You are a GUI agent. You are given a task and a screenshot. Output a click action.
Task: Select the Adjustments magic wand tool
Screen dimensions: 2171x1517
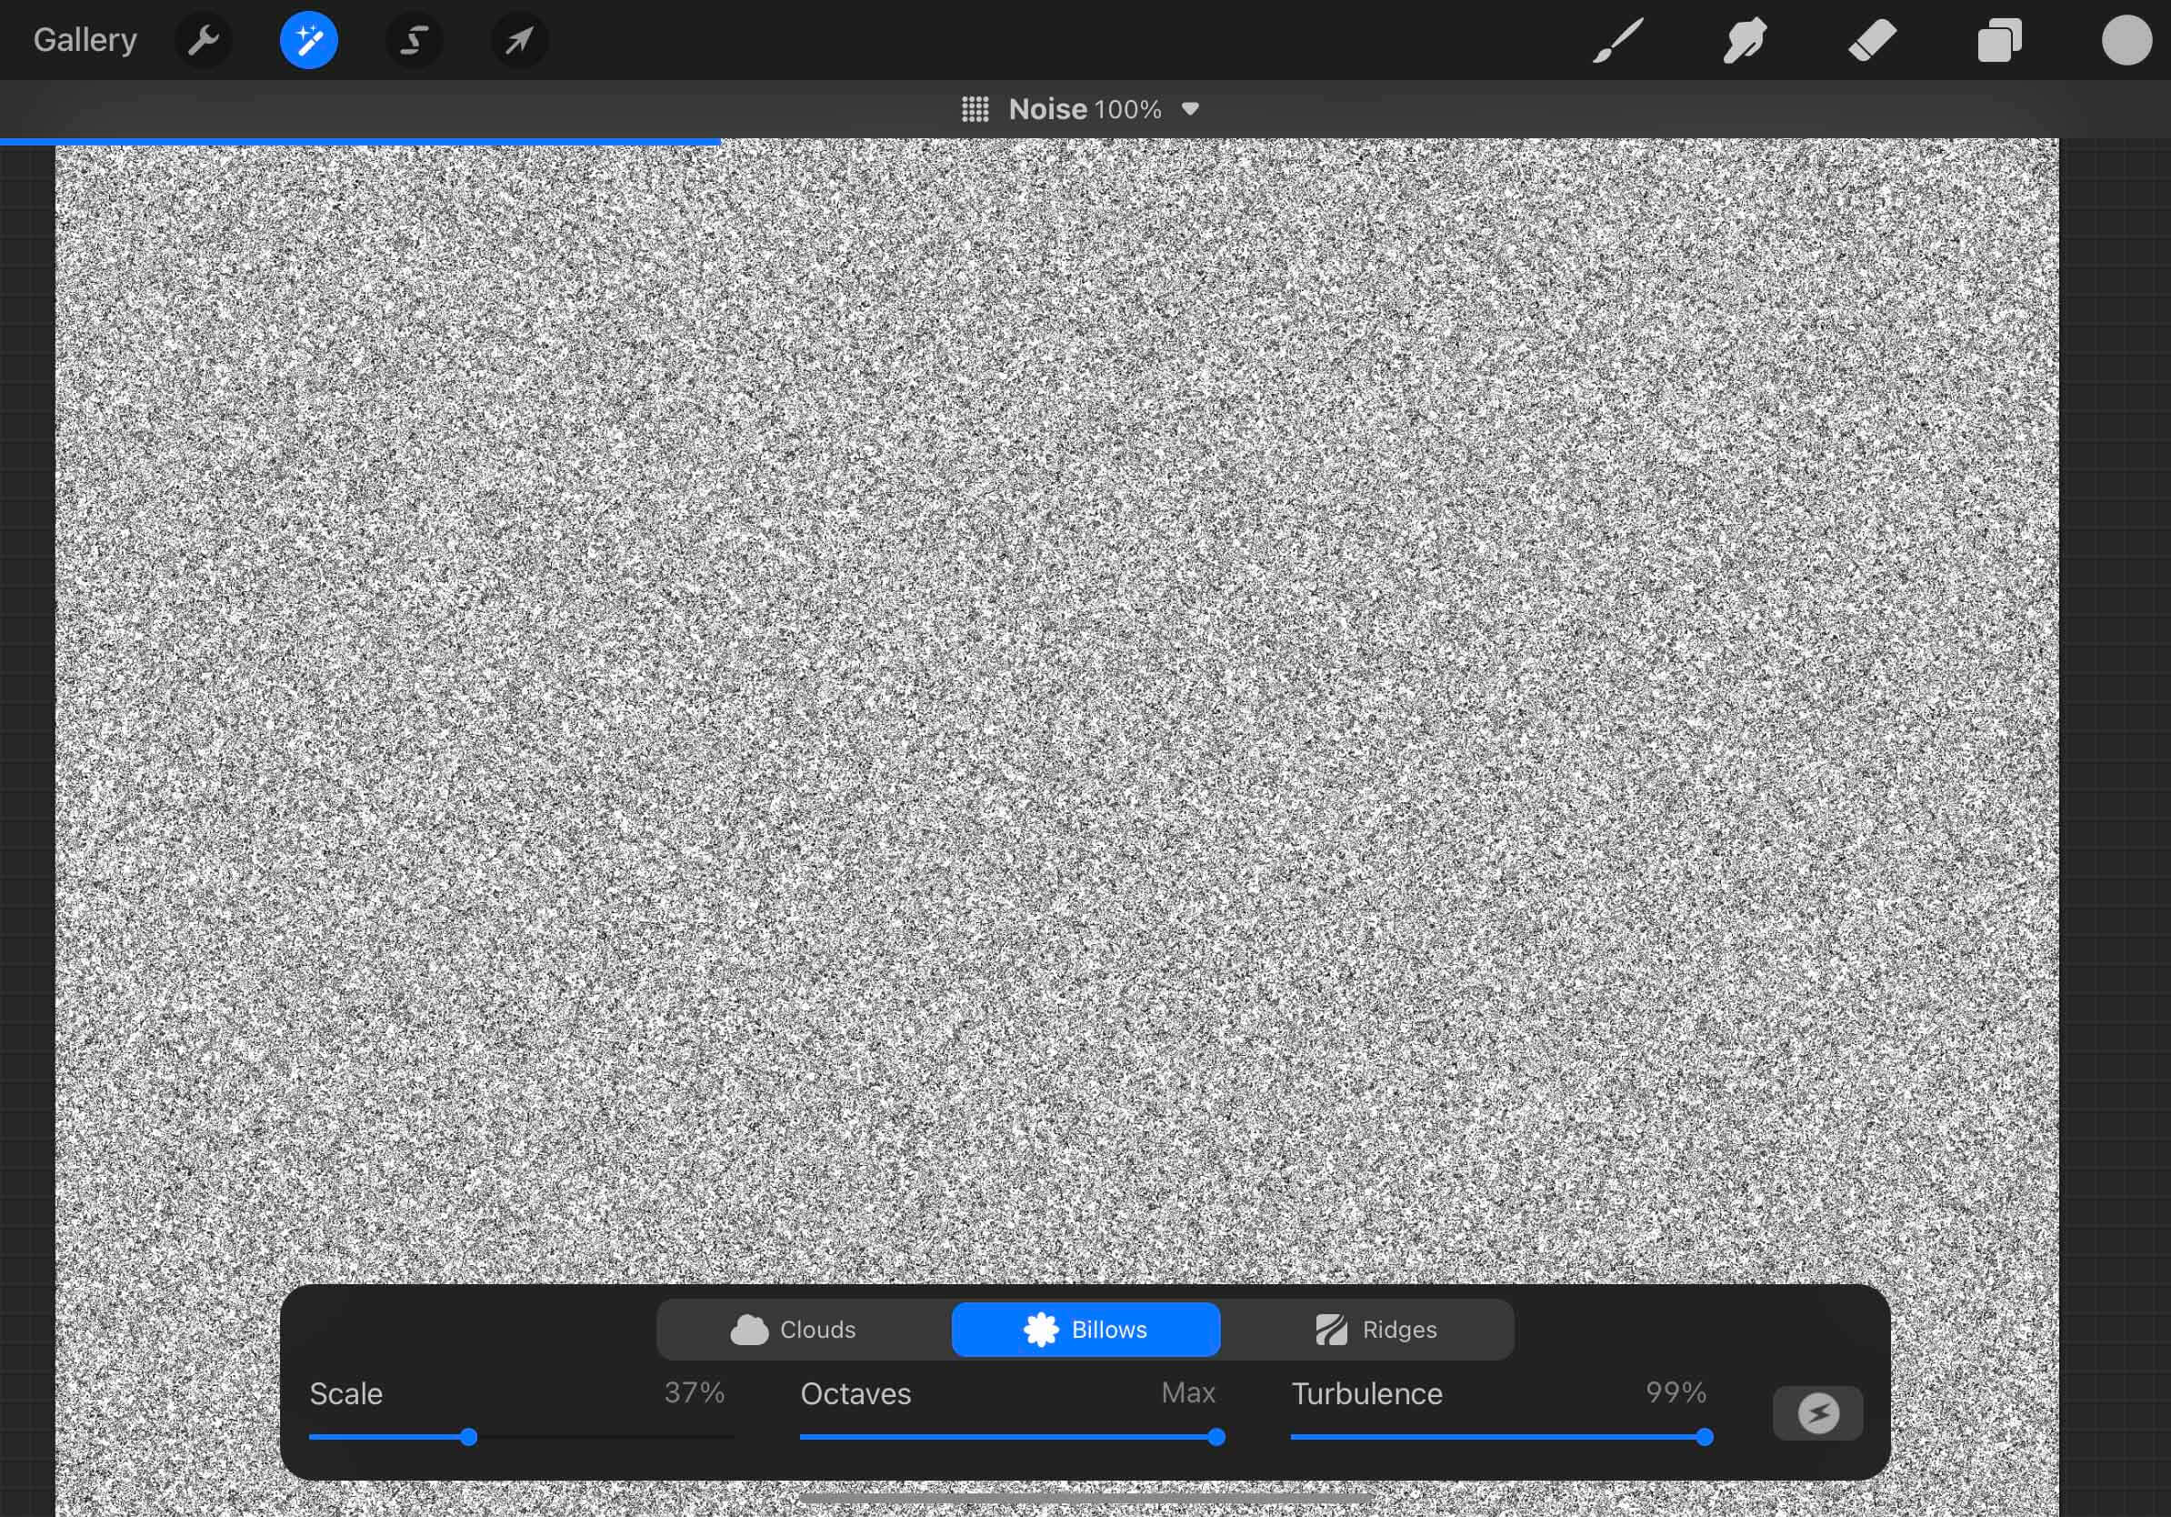(308, 40)
